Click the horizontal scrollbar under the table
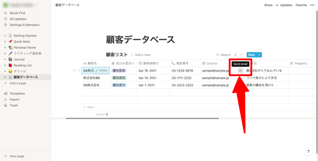Image resolution: width=318 pixels, height=161 pixels. (x=142, y=118)
